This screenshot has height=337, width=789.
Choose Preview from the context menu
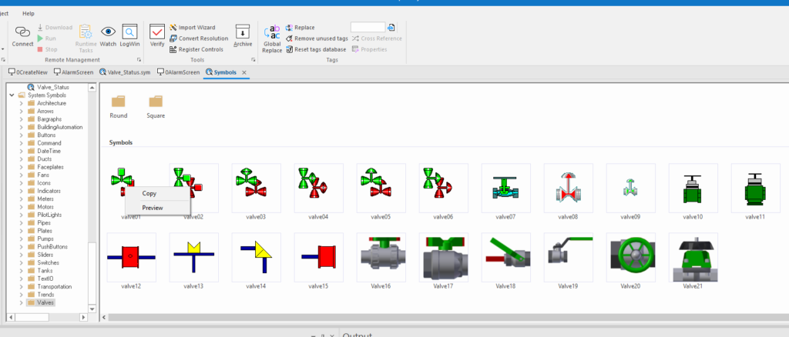click(x=153, y=208)
